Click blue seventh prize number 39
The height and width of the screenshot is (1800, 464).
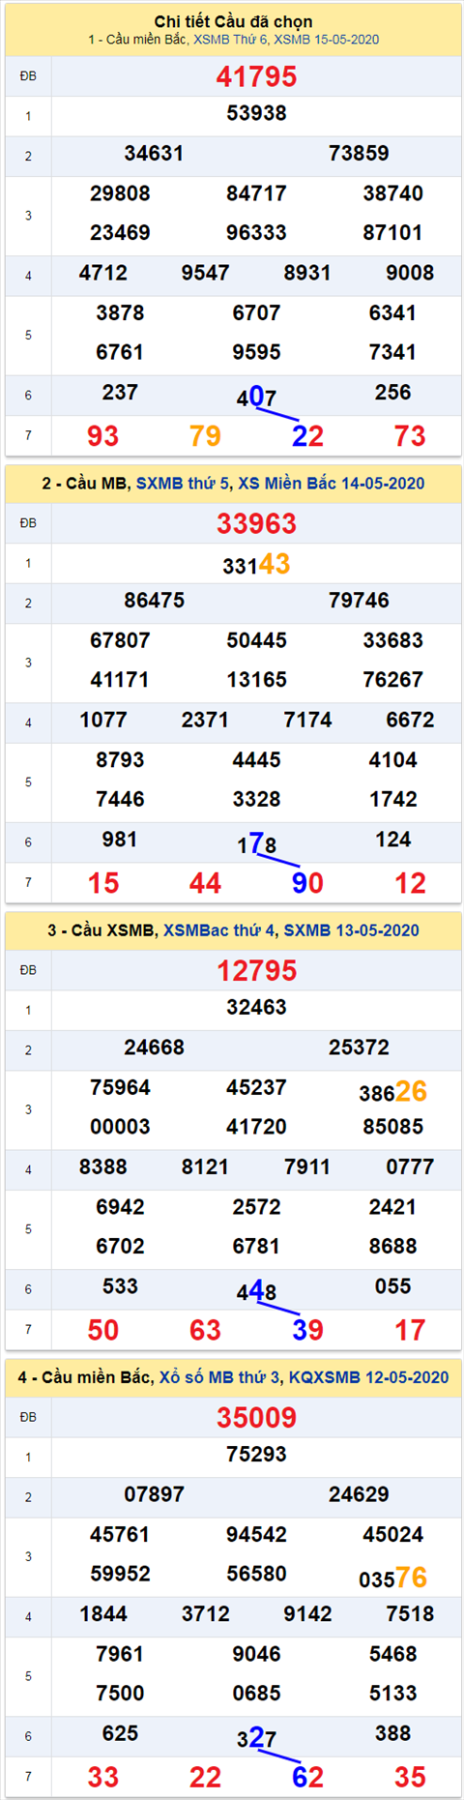pos(307,1330)
